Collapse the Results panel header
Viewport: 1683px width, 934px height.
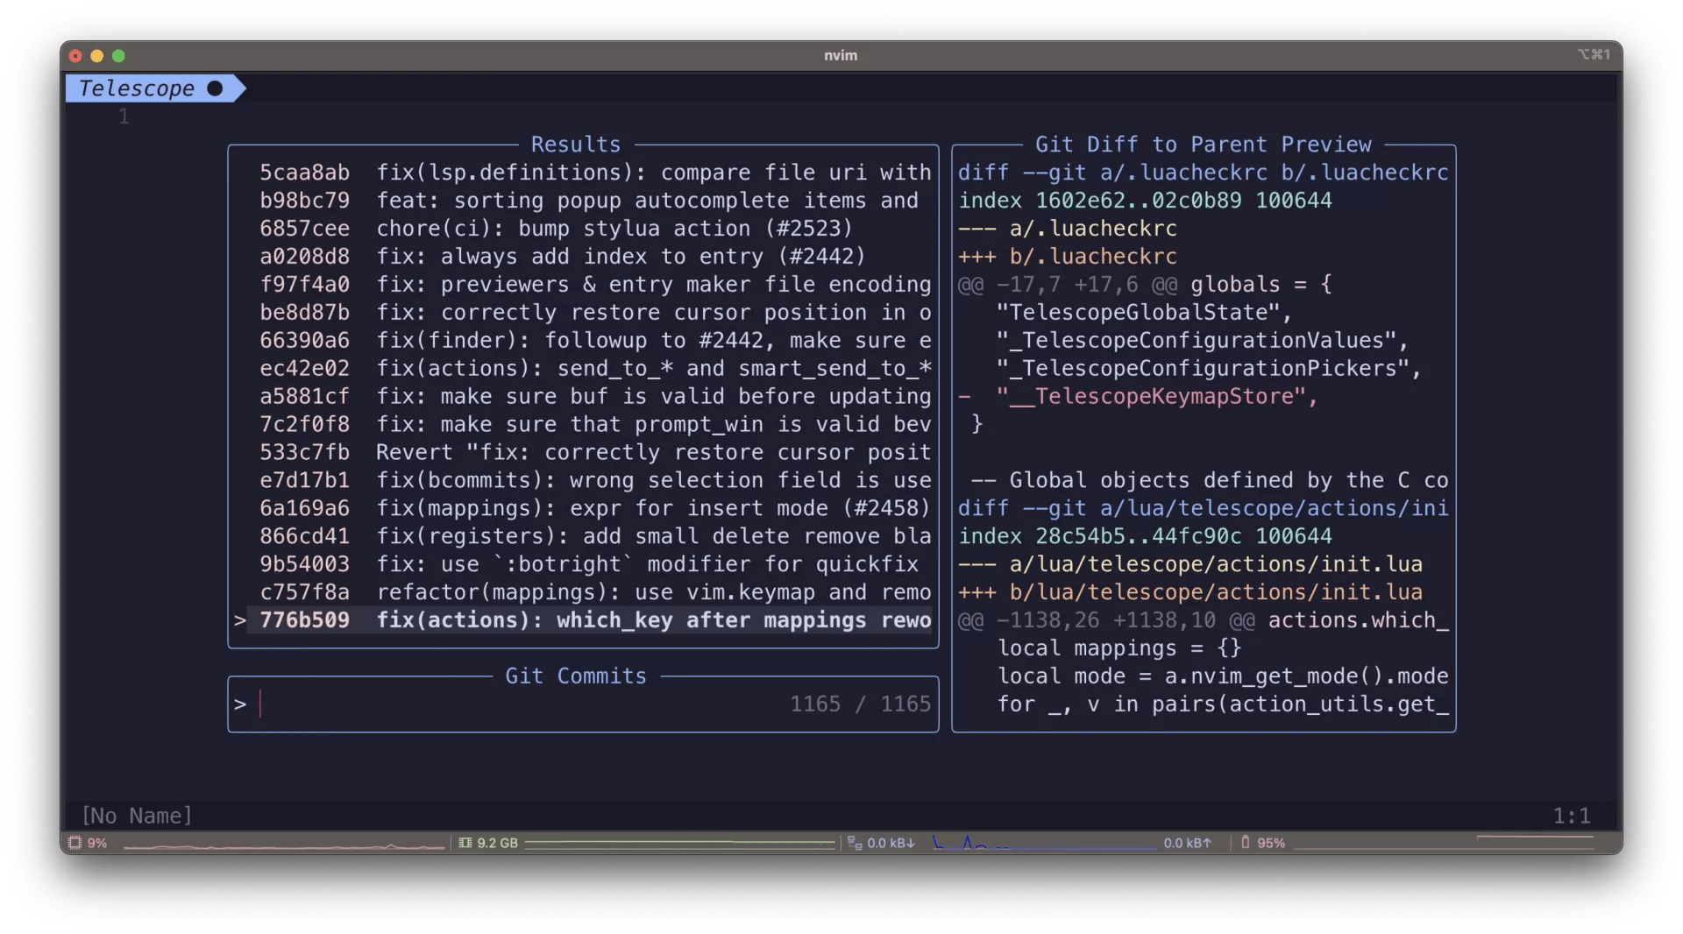[x=575, y=144]
